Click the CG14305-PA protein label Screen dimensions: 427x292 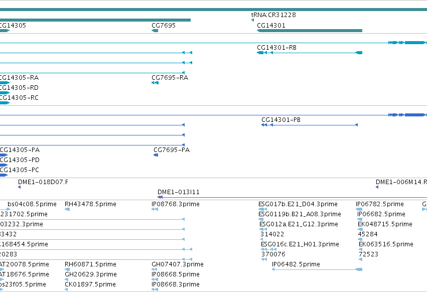[20, 150]
